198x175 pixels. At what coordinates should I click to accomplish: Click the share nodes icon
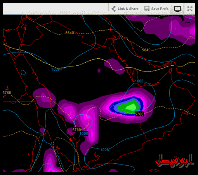(x=114, y=9)
